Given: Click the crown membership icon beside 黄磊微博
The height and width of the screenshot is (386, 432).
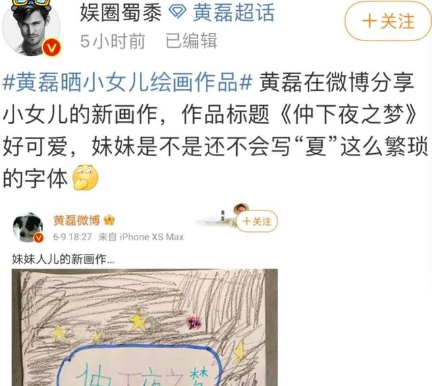Looking at the screenshot, I should [109, 220].
